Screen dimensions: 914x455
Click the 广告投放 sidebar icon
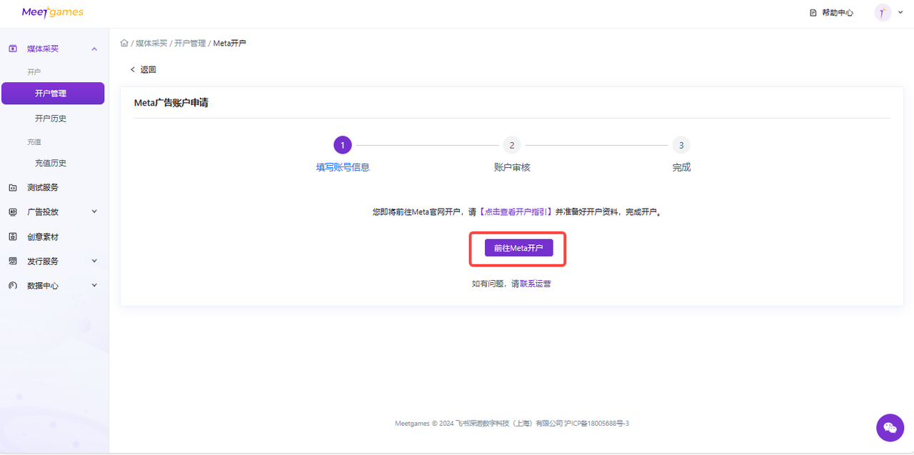tap(13, 212)
